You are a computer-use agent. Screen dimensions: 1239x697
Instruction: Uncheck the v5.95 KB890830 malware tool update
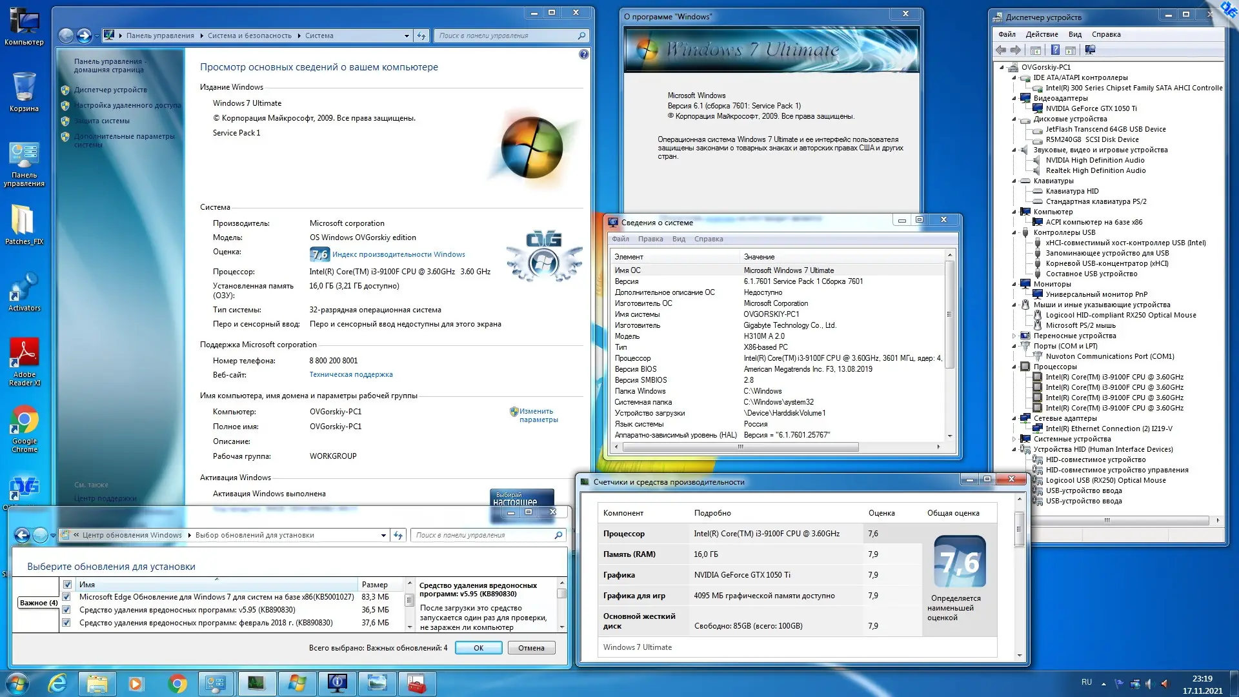point(66,610)
